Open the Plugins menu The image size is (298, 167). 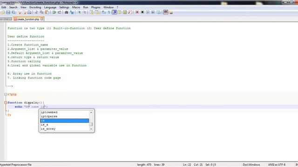pyautogui.click(x=96, y=7)
